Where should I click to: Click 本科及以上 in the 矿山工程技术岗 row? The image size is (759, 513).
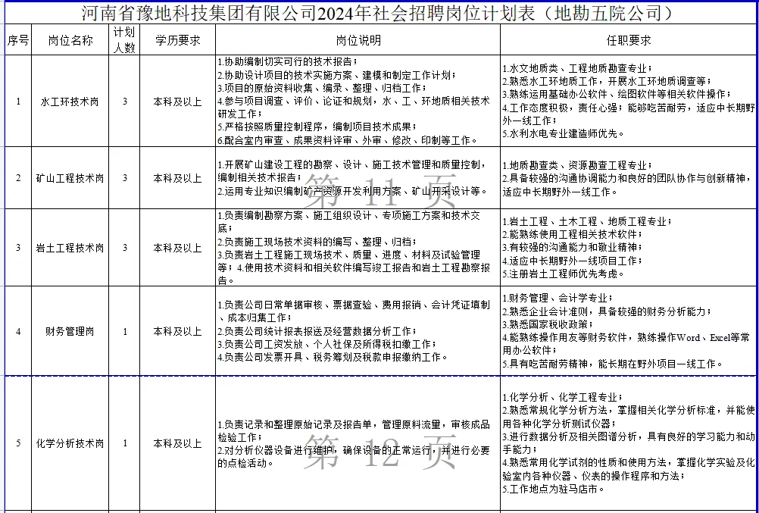(x=178, y=178)
